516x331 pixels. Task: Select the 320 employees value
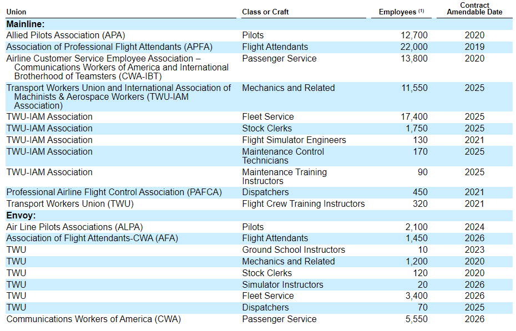[420, 204]
